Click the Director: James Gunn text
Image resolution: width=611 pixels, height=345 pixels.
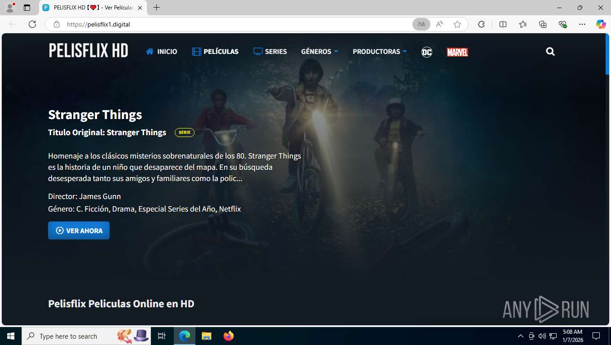84,196
